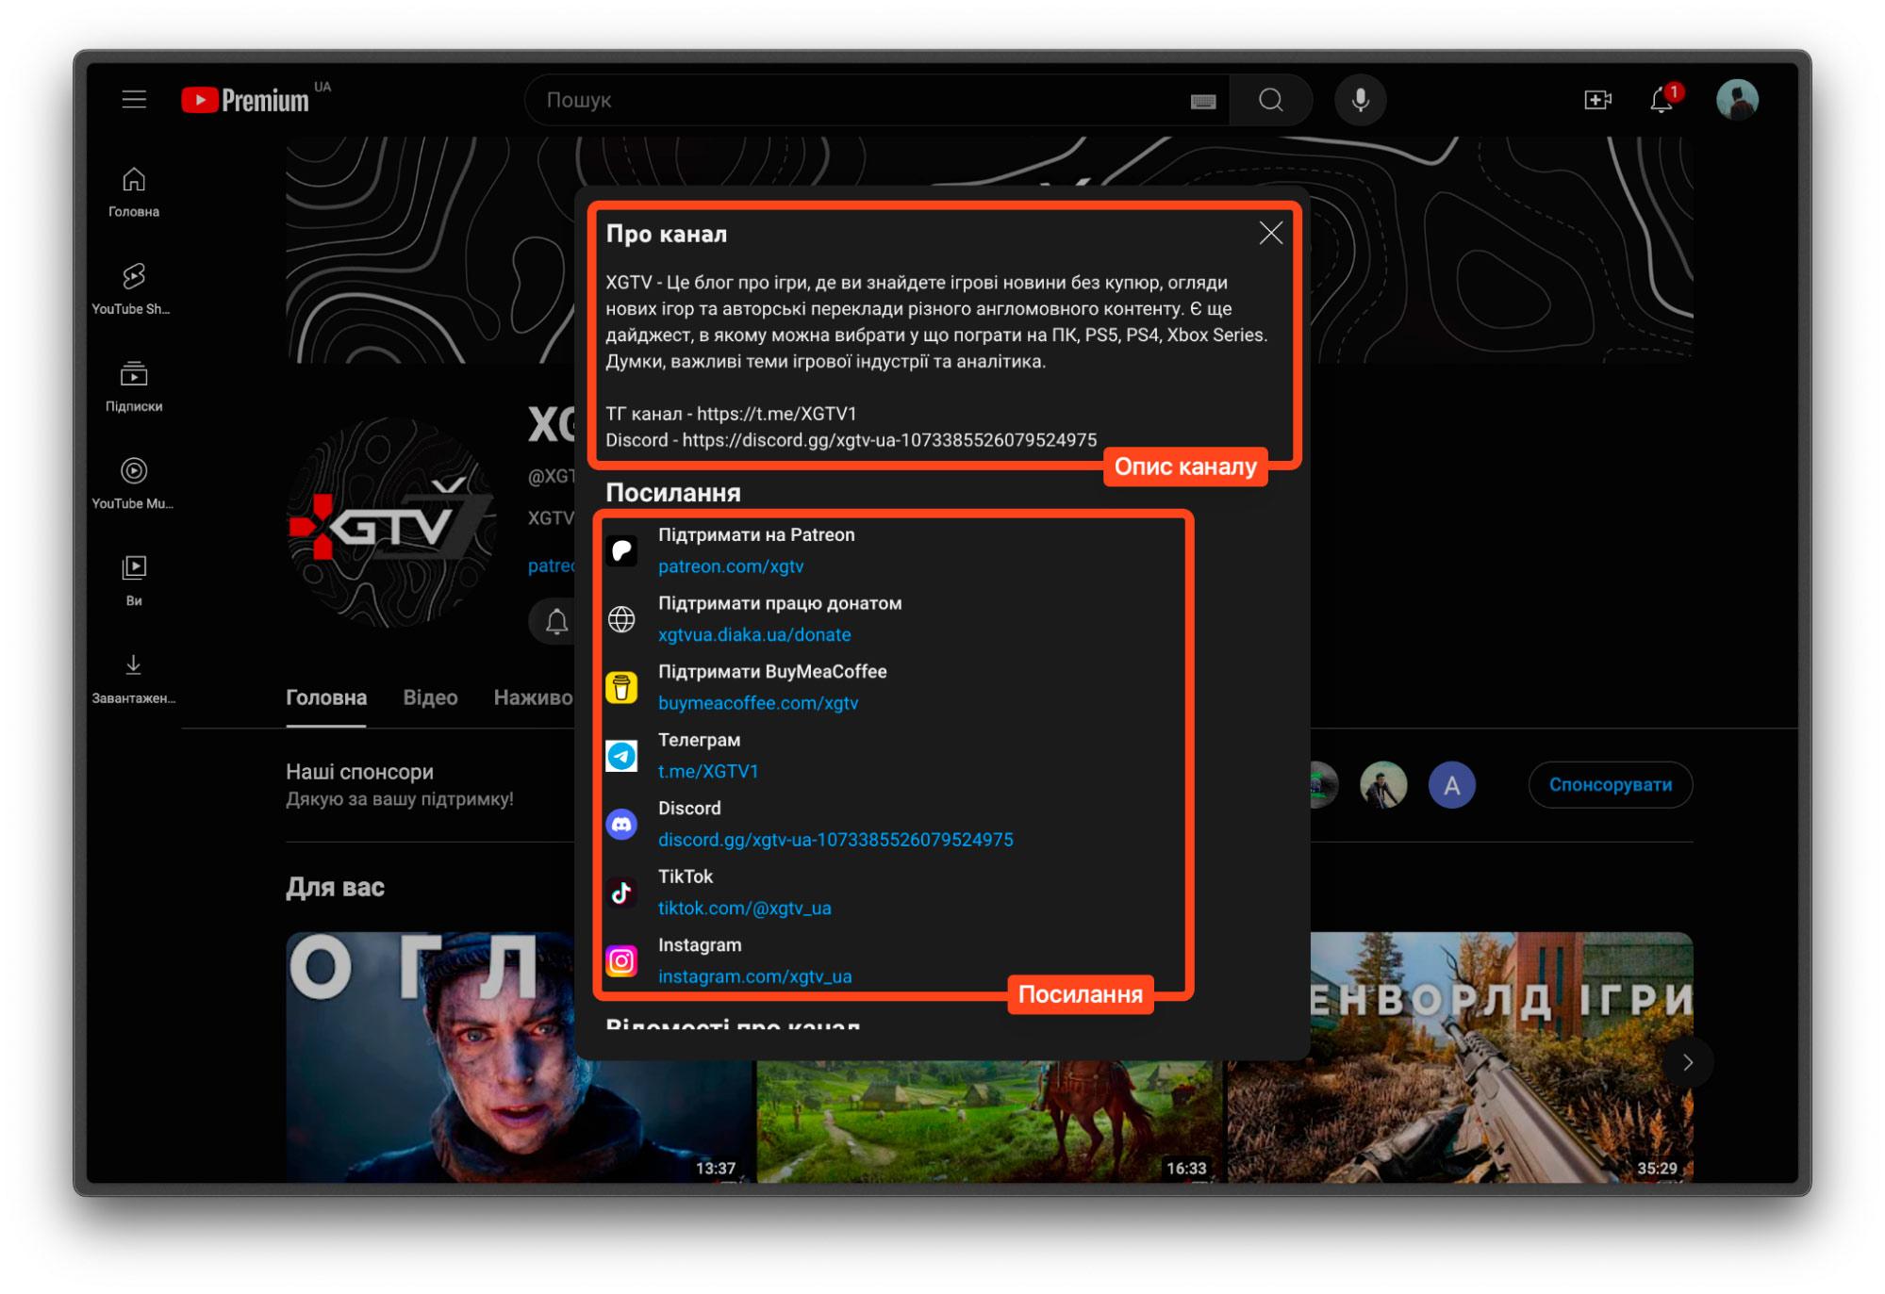1885x1294 pixels.
Task: Show next videos with right chevron
Action: [x=1688, y=1062]
